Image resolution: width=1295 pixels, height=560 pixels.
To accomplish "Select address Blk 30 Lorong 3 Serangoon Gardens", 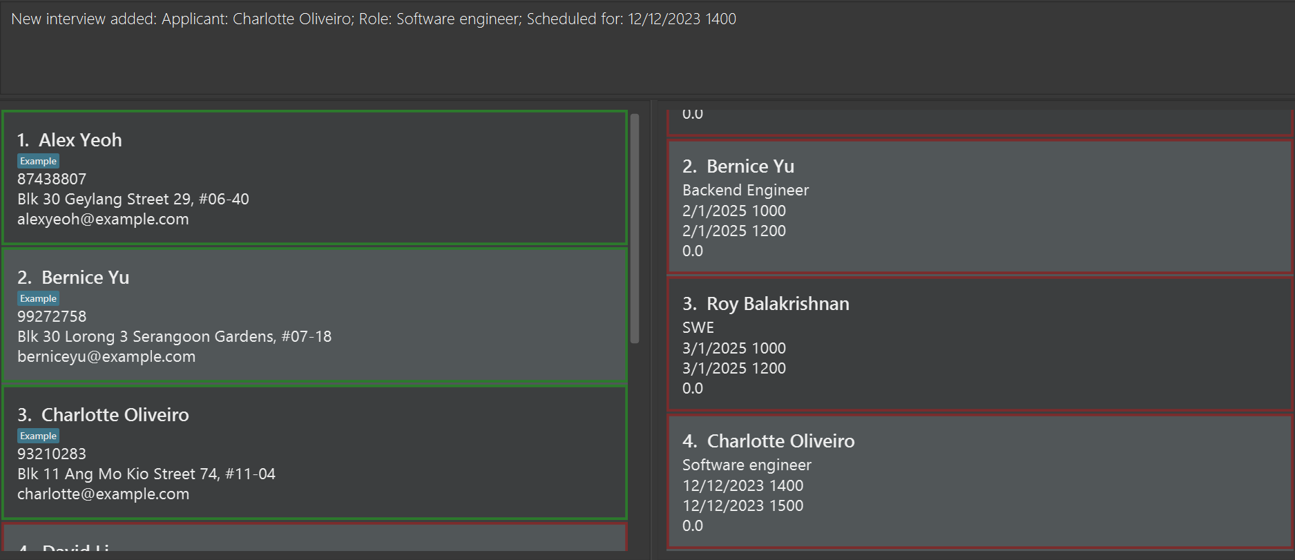I will point(174,336).
